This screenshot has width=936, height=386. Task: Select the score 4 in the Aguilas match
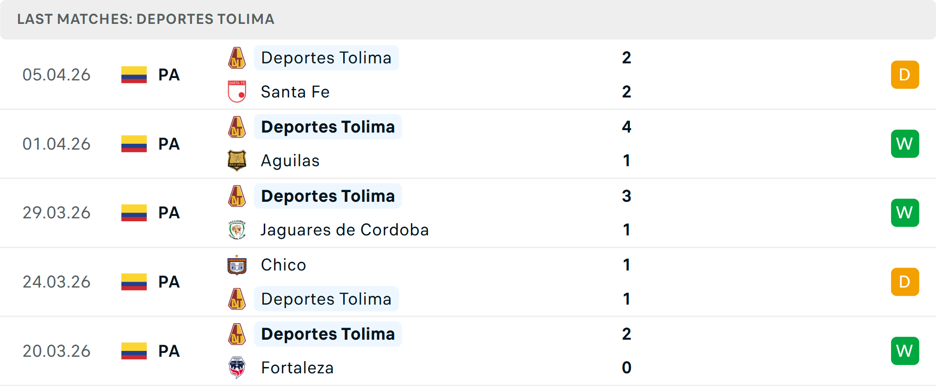coord(627,127)
